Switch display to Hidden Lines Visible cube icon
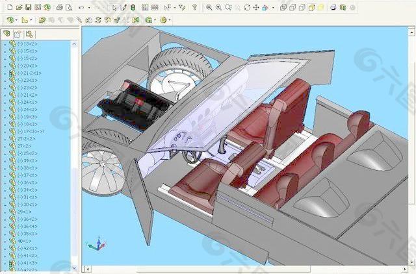 click(x=292, y=7)
